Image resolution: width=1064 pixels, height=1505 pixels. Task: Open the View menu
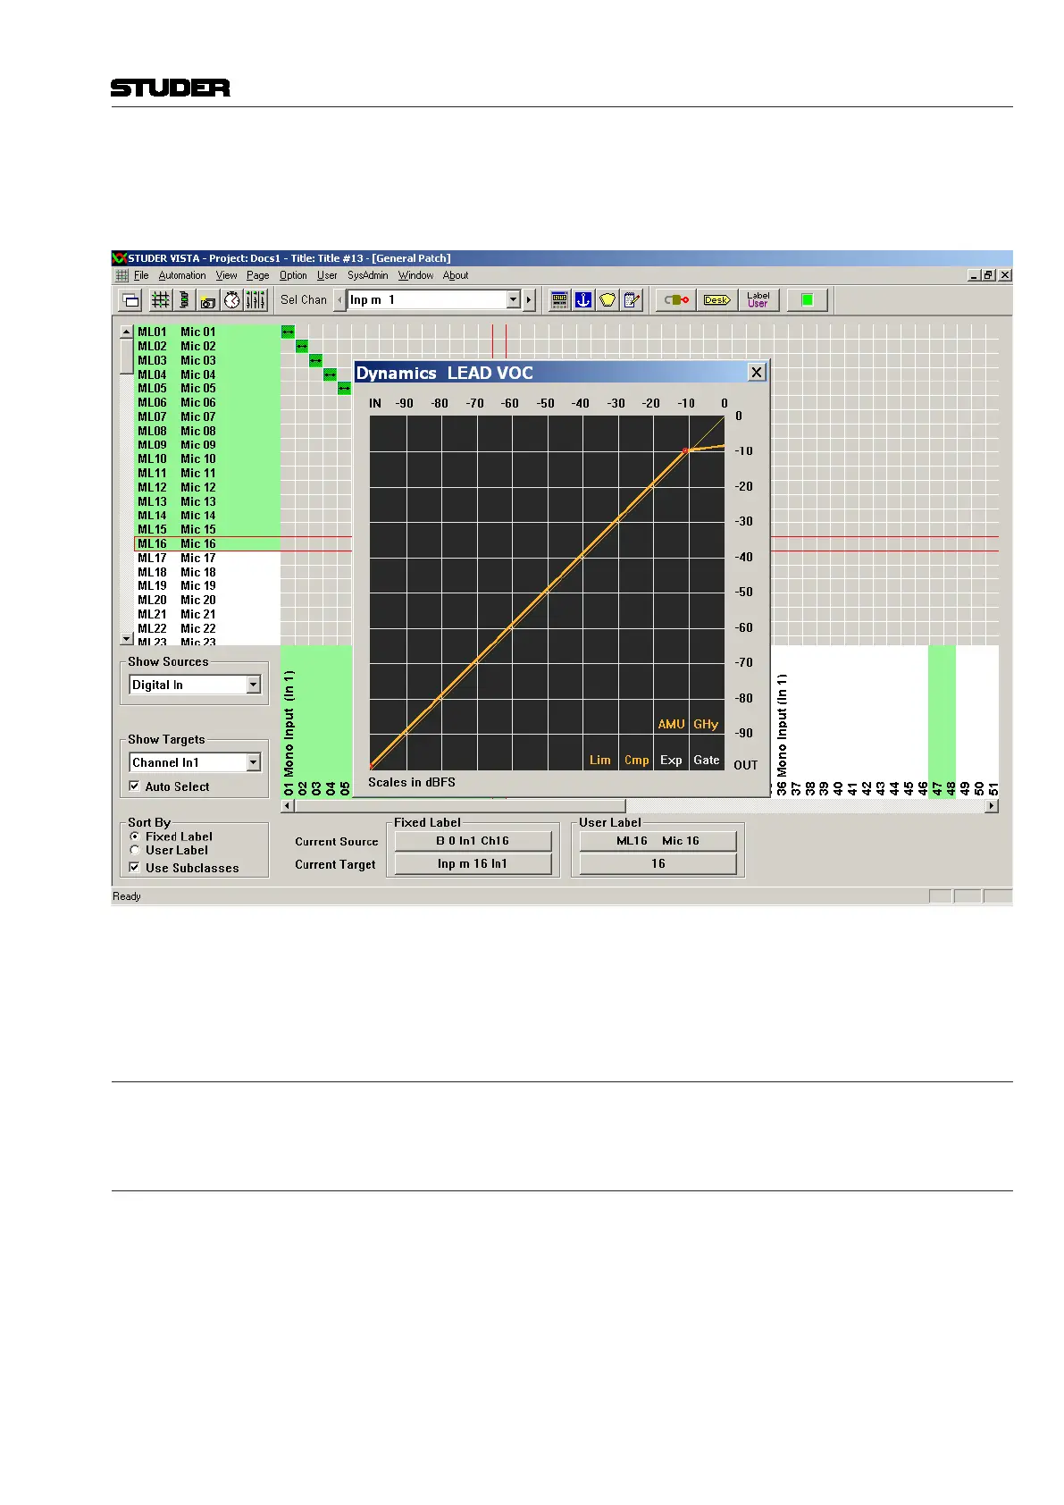227,275
